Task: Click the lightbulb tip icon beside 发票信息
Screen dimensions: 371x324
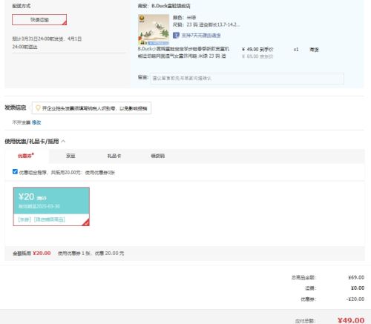Action: coord(38,108)
